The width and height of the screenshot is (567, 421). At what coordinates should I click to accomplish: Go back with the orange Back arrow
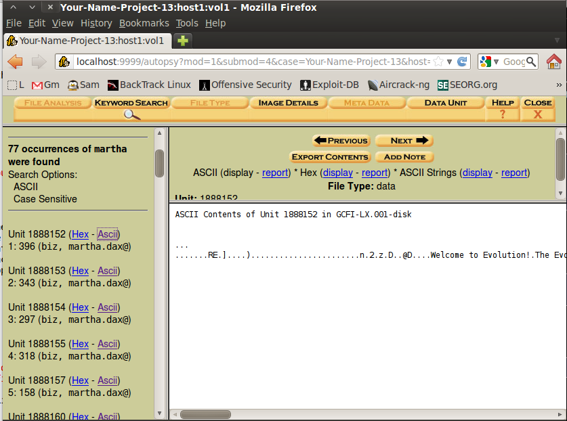(x=15, y=62)
